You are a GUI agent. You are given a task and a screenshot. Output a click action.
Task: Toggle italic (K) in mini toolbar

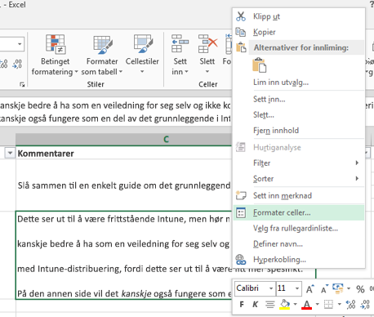coord(255,304)
